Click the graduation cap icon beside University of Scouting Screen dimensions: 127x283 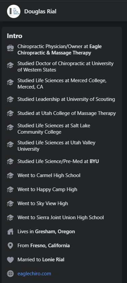(10, 99)
